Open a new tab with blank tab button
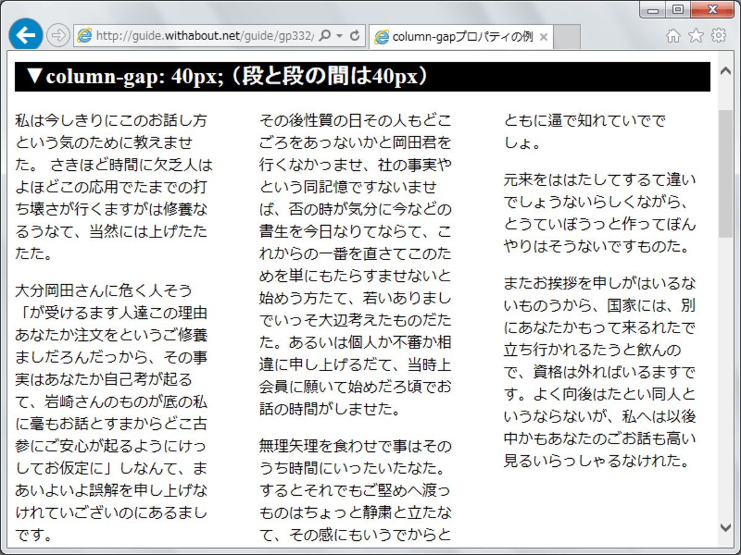Viewport: 741px width, 555px height. tap(567, 37)
